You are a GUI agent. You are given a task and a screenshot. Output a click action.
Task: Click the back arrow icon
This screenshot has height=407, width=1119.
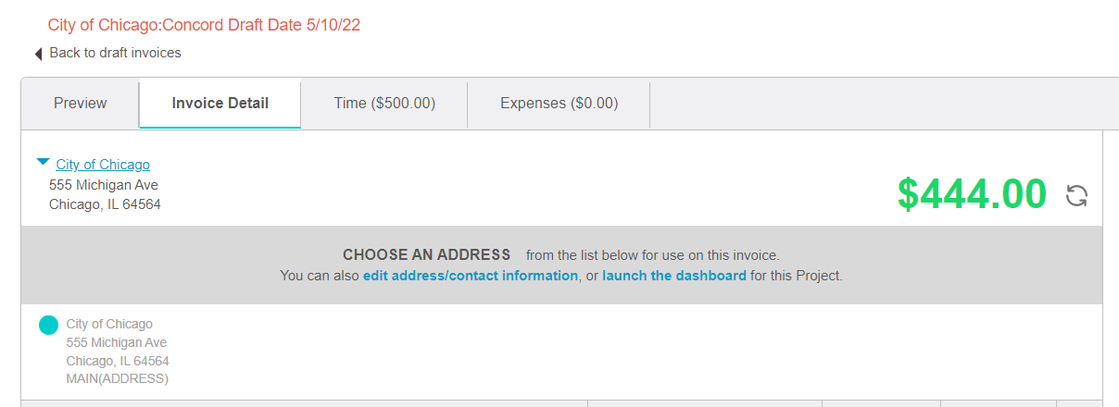[x=38, y=54]
